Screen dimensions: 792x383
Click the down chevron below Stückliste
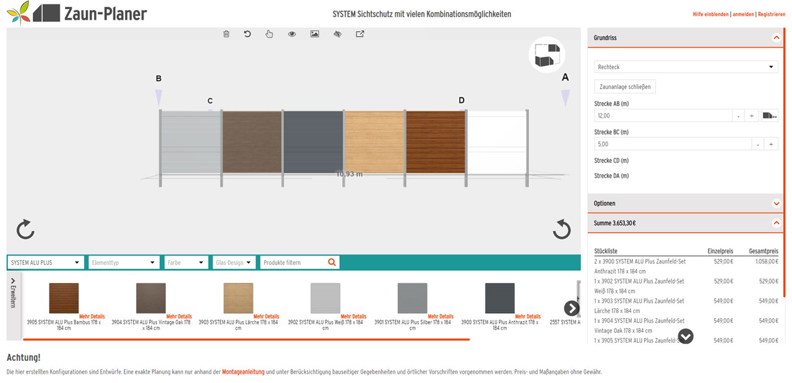coord(686,336)
